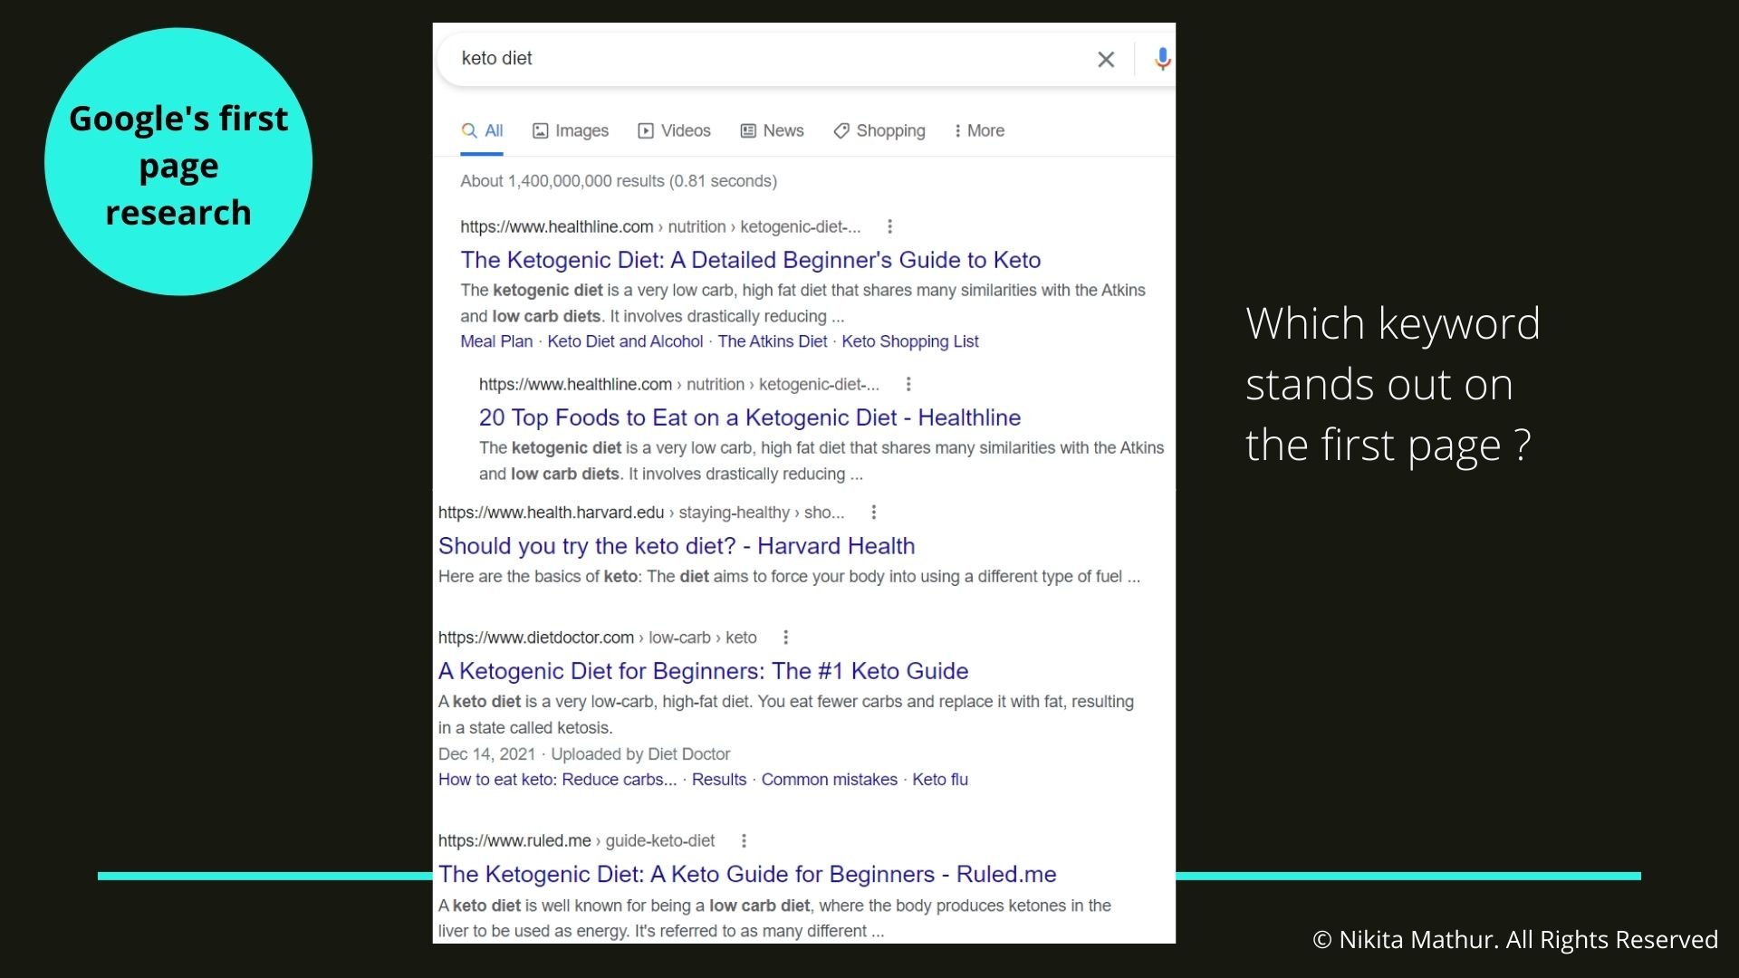Open 20 Top Foods to Eat result

pos(750,417)
